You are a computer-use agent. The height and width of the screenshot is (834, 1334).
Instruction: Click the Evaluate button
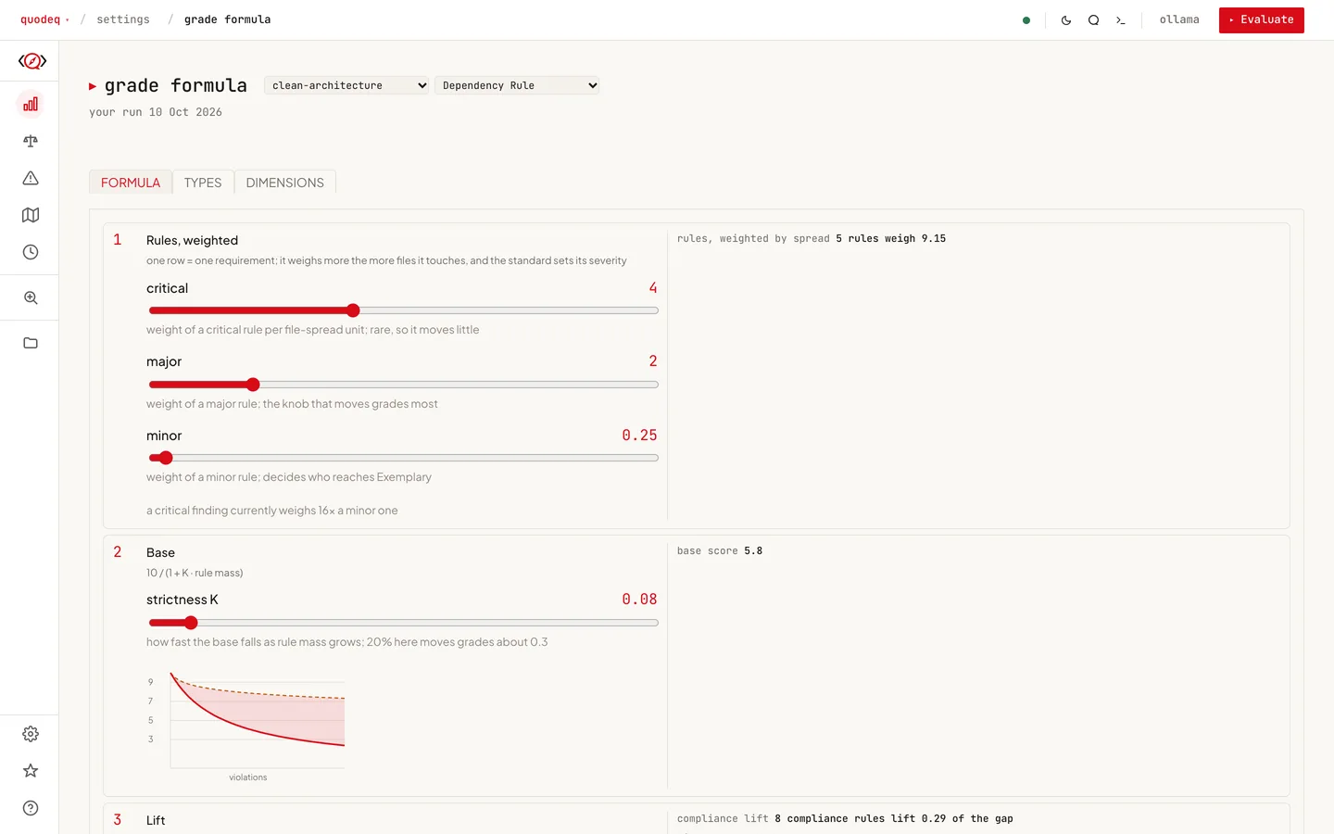1261,19
